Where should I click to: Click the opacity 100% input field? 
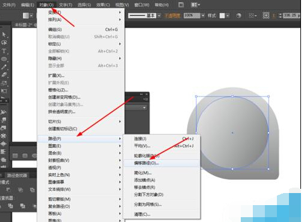192,16
